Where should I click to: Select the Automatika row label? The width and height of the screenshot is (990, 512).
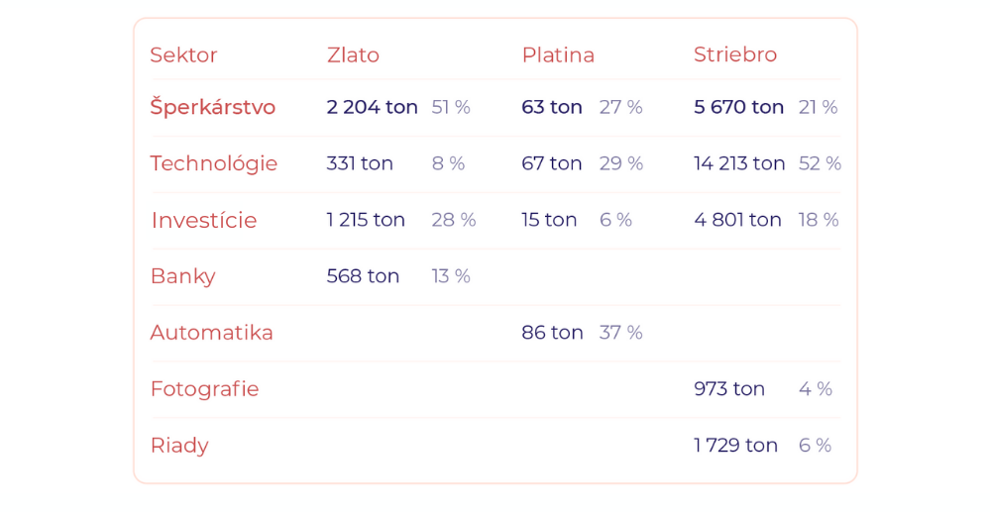tap(211, 333)
